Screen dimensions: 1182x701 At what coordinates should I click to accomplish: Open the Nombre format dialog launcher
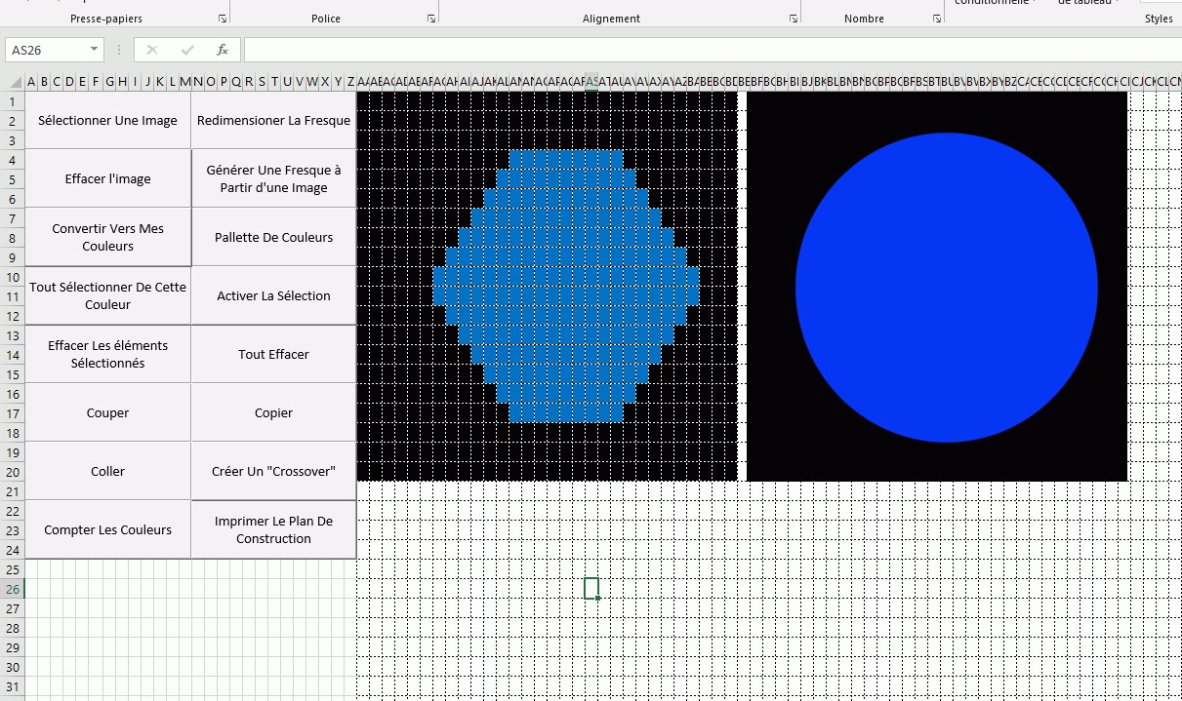click(x=936, y=19)
